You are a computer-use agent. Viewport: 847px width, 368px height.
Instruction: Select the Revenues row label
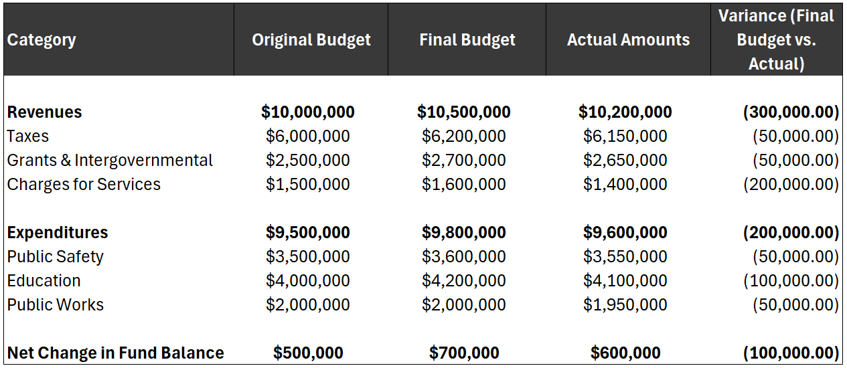[45, 112]
